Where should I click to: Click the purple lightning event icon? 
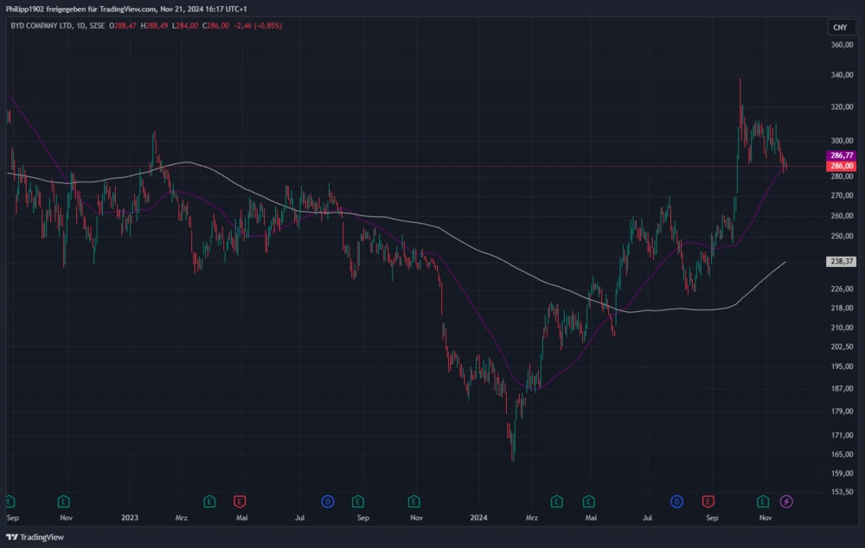click(786, 500)
